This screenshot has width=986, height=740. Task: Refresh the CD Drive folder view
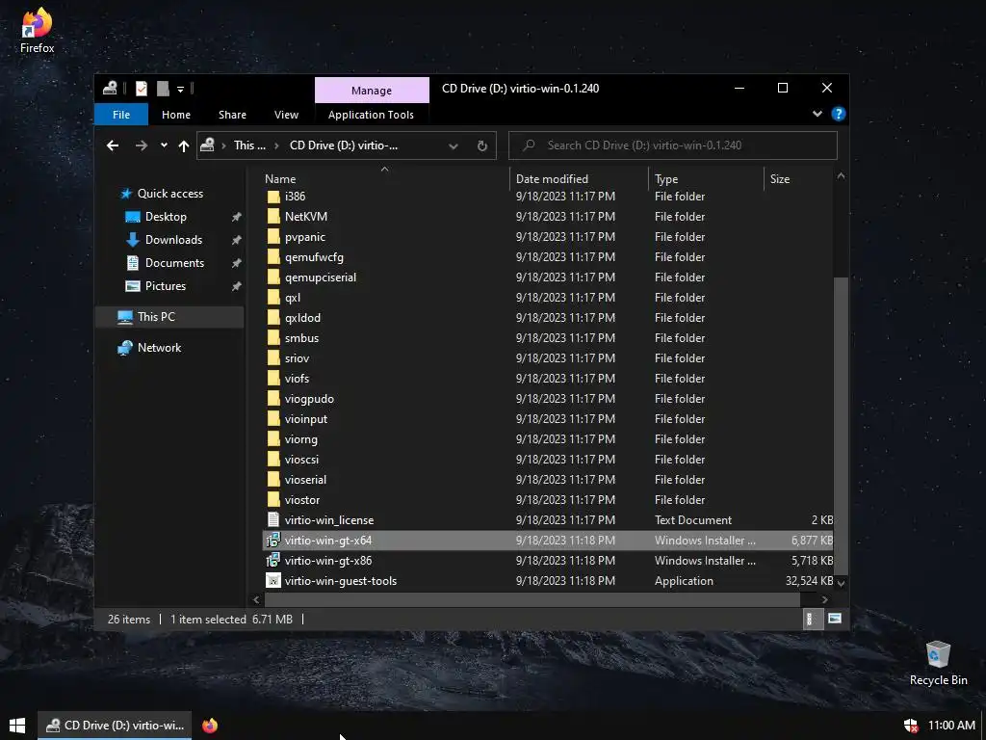tap(482, 146)
